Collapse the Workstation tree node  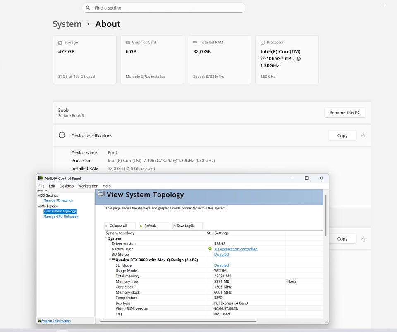39,206
